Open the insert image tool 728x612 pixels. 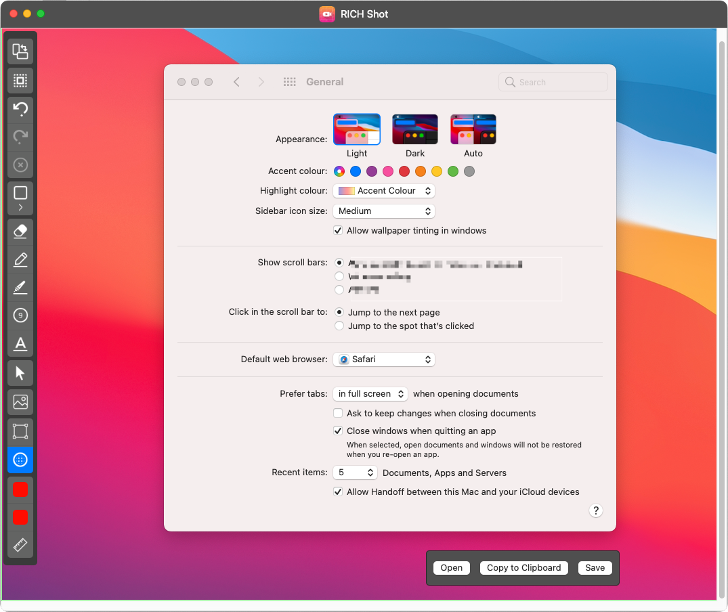[20, 402]
